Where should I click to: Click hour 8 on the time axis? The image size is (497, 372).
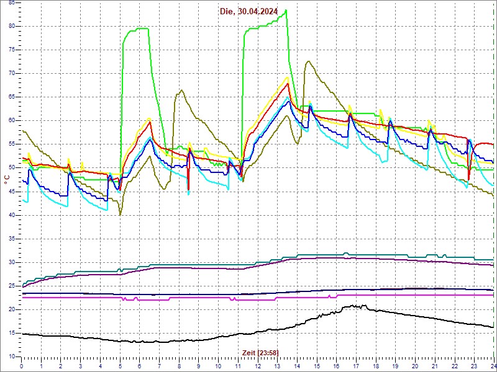pyautogui.click(x=179, y=366)
